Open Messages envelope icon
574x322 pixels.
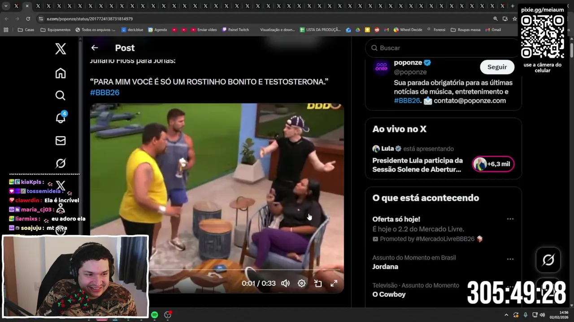point(61,141)
